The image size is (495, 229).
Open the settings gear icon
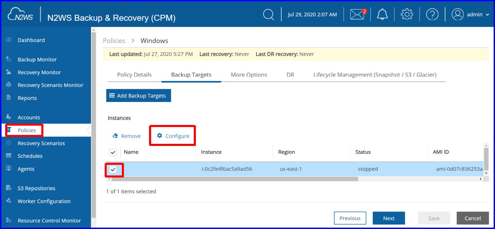pos(407,14)
